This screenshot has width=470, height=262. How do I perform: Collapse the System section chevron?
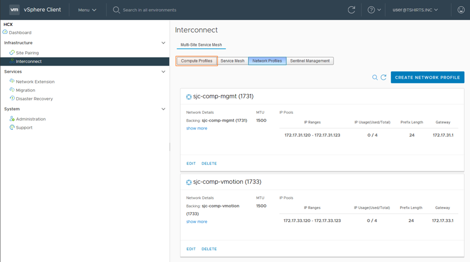coord(163,109)
